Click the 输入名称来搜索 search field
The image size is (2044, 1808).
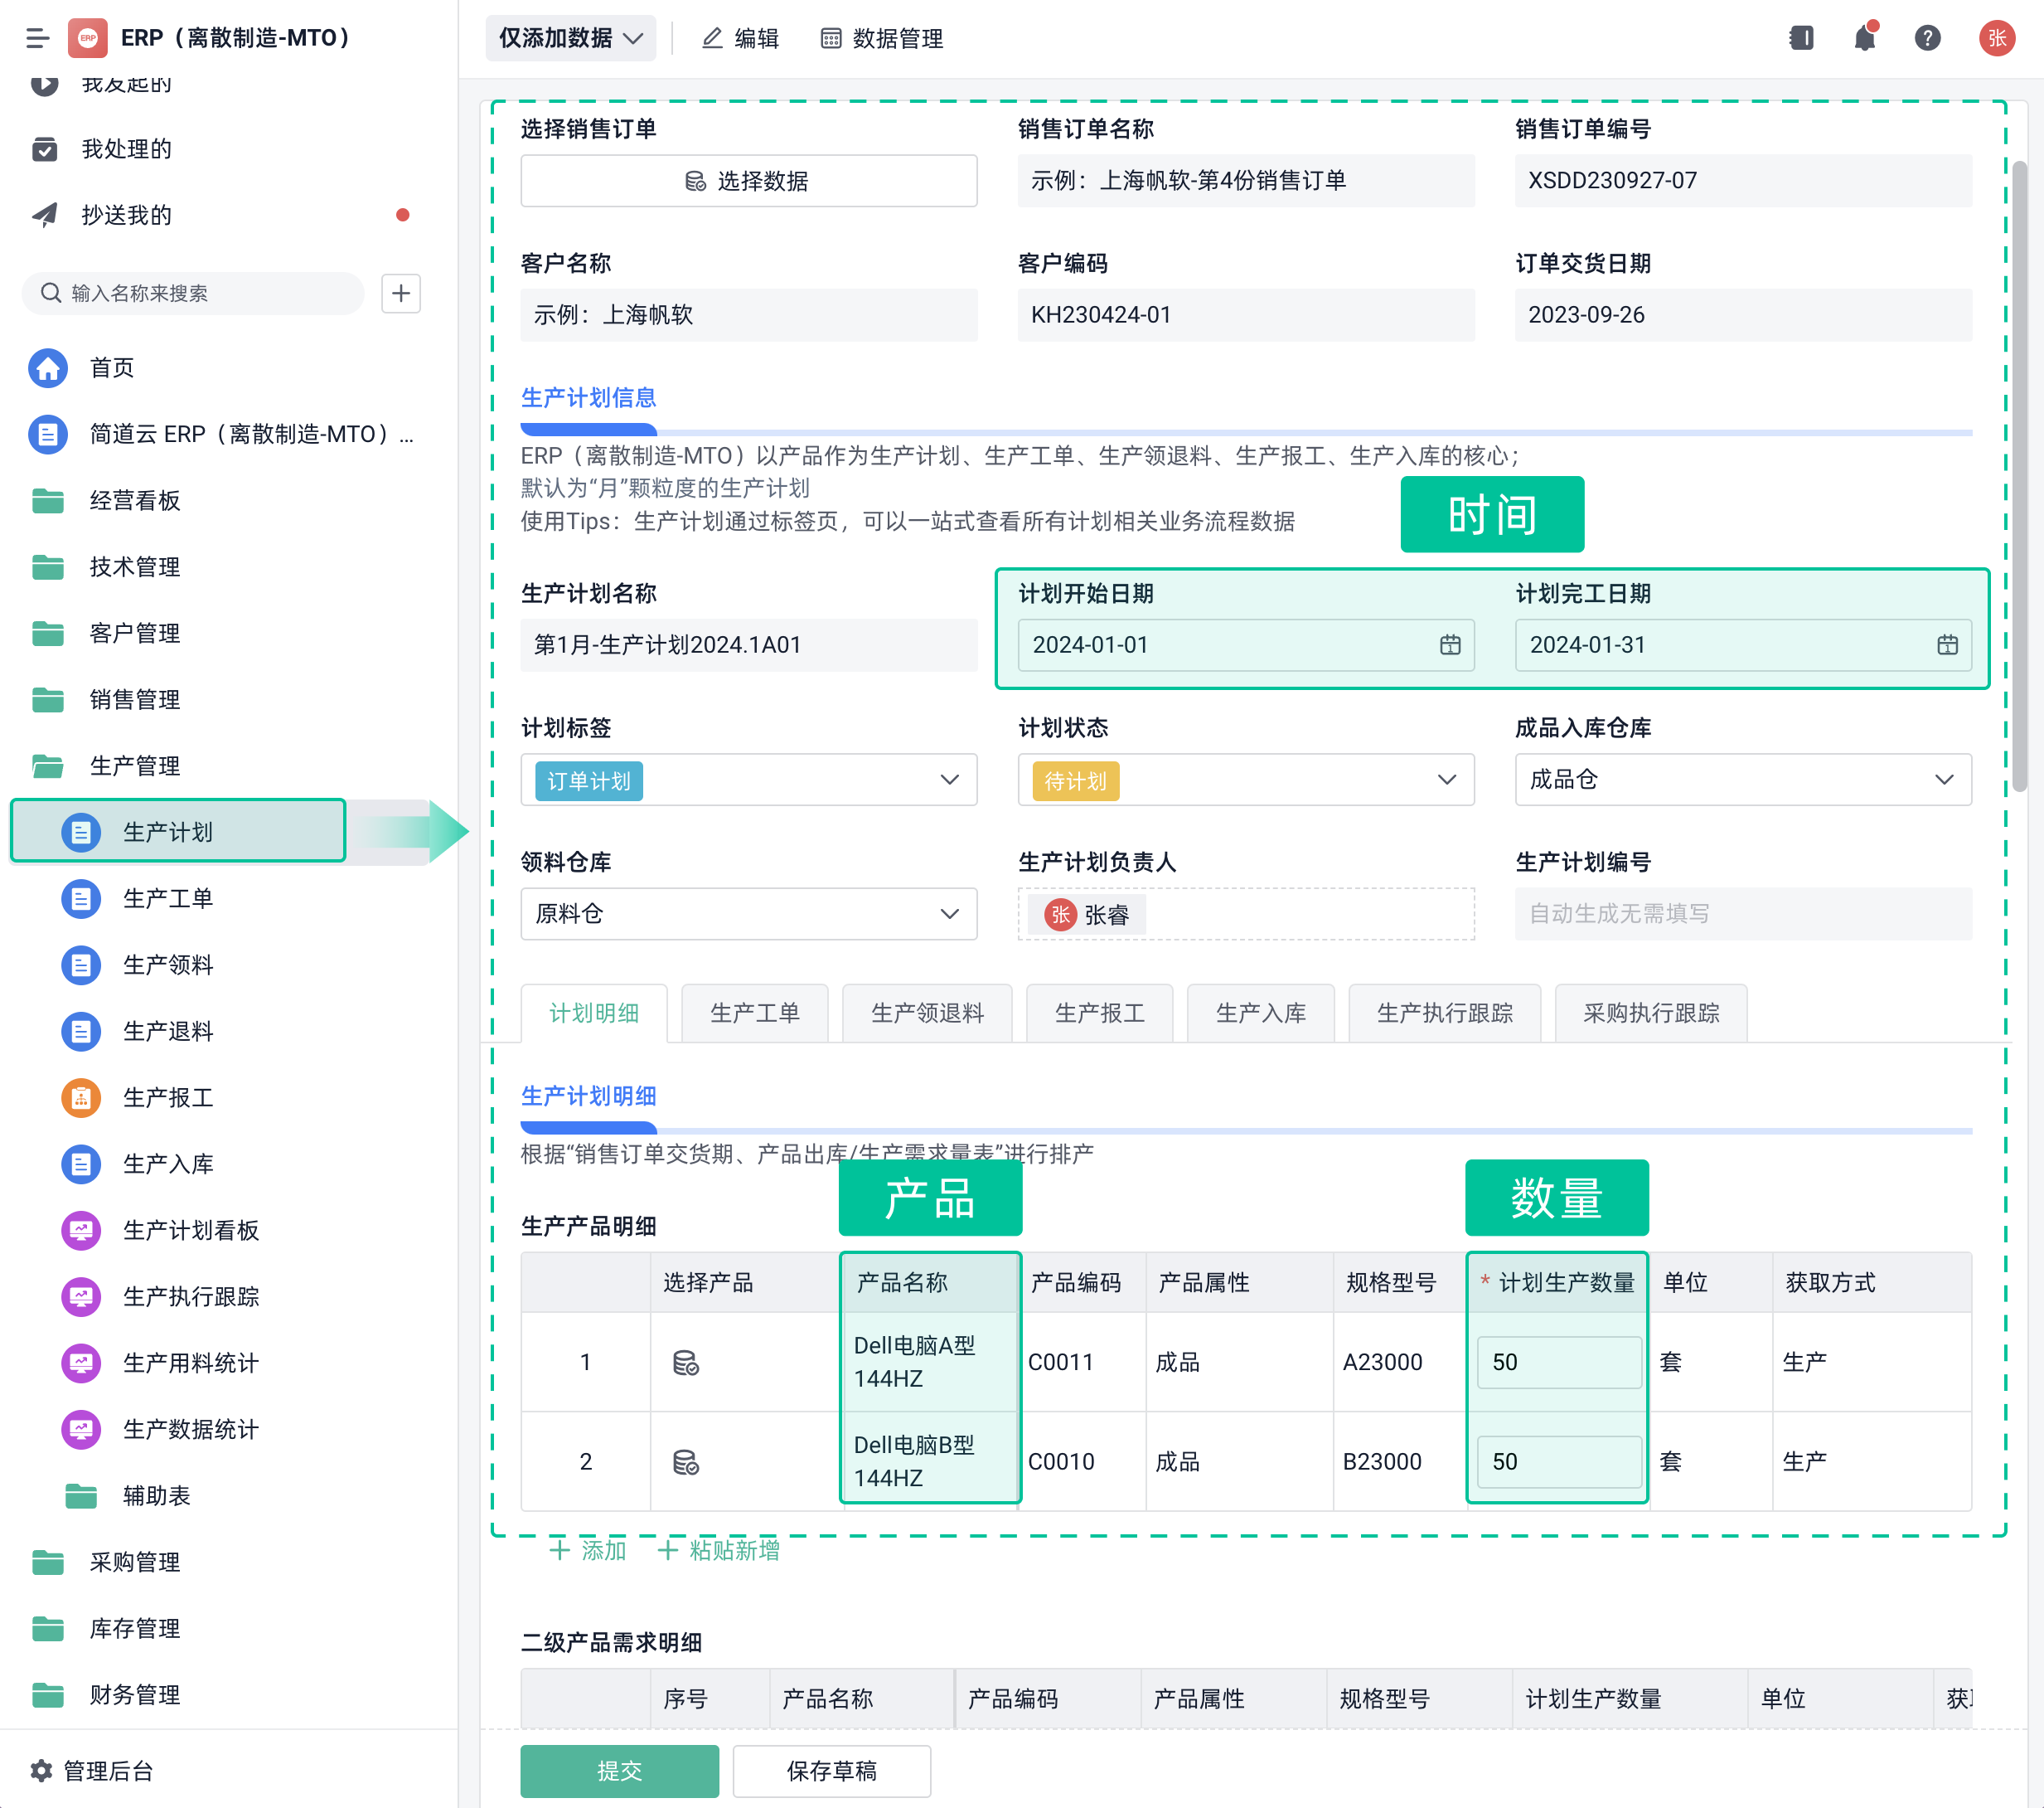193,293
